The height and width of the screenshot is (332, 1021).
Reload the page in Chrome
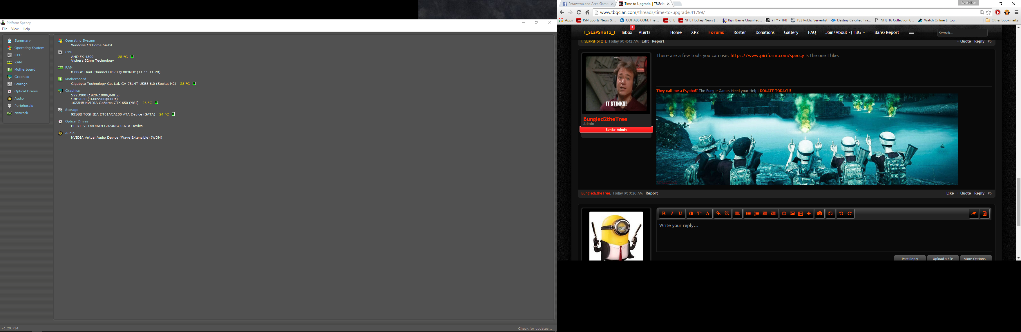click(x=579, y=12)
